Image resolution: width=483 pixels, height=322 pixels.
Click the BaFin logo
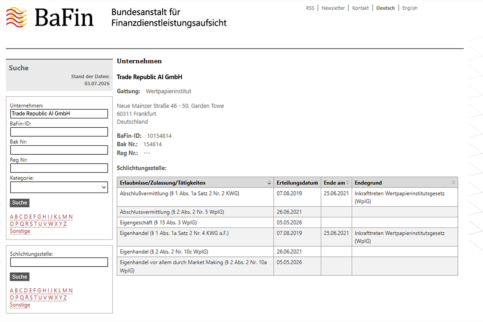pos(50,17)
